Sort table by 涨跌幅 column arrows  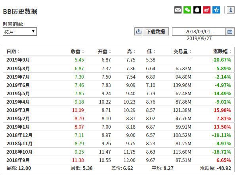230,52
